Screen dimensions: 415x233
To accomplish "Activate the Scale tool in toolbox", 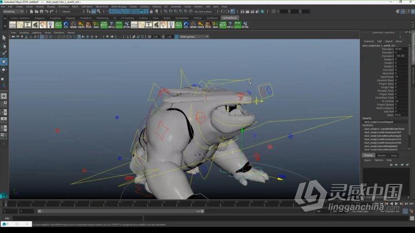I will [4, 78].
